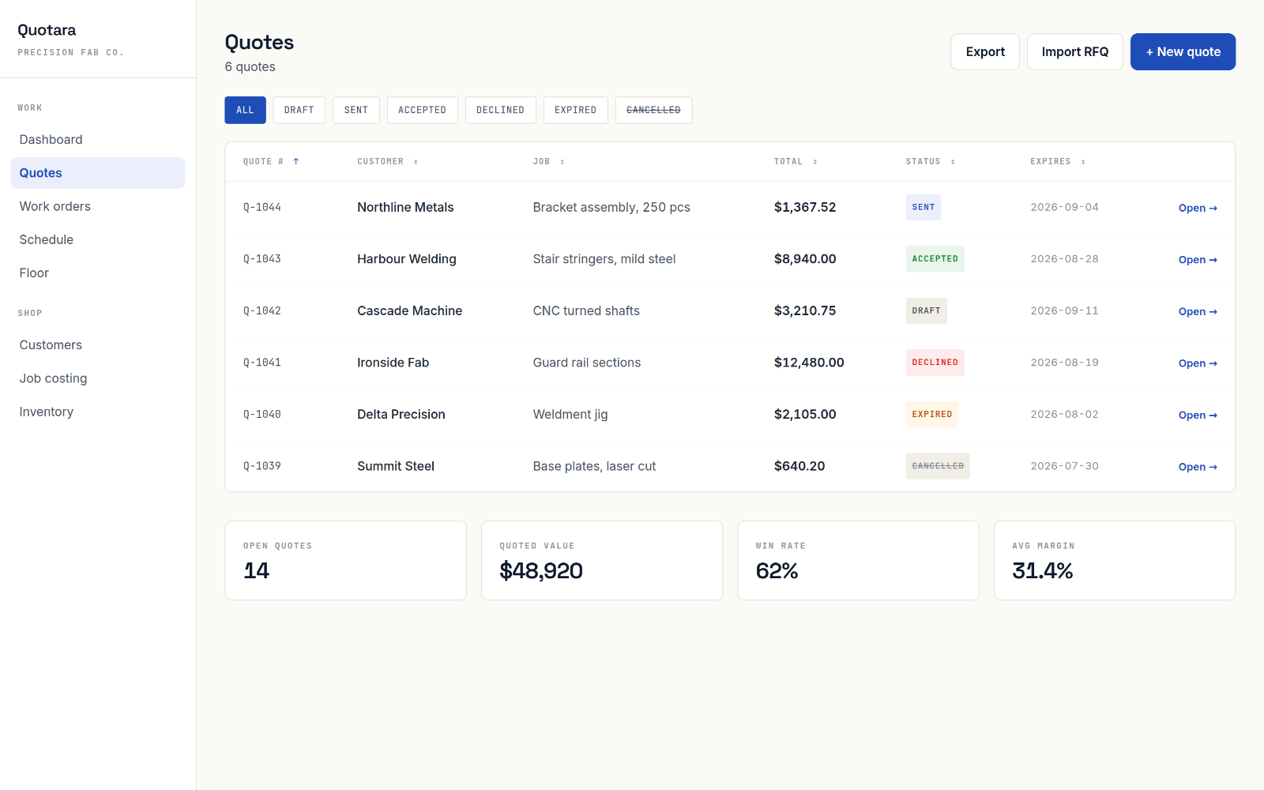Filter quotes by All
This screenshot has height=790, width=1264.
[x=245, y=110]
